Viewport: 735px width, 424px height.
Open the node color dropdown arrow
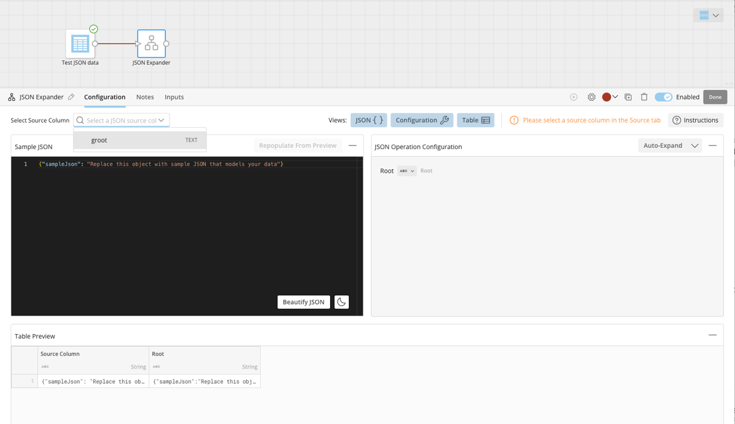(615, 97)
